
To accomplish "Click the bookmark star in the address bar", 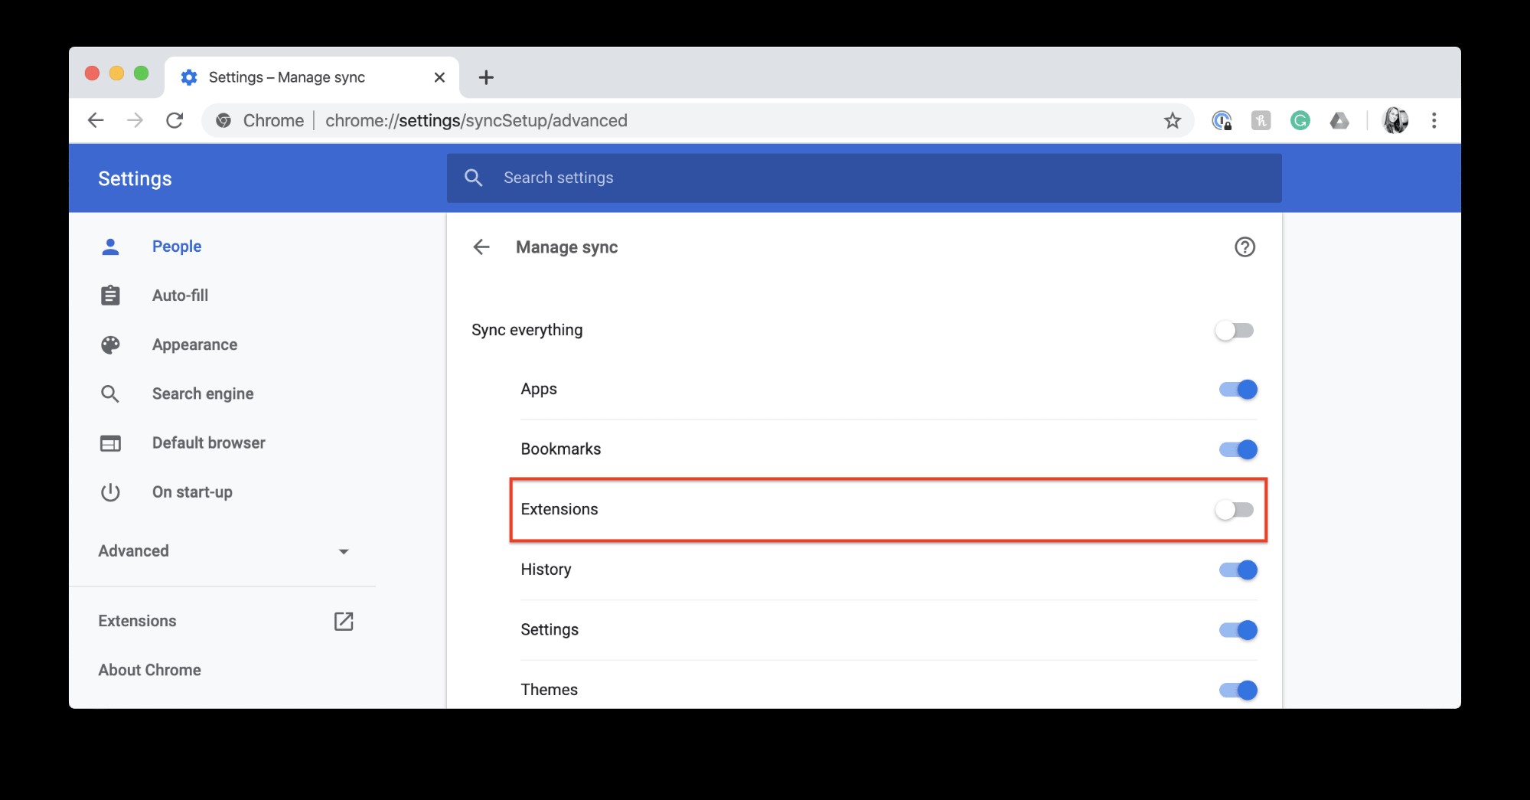I will (x=1172, y=120).
